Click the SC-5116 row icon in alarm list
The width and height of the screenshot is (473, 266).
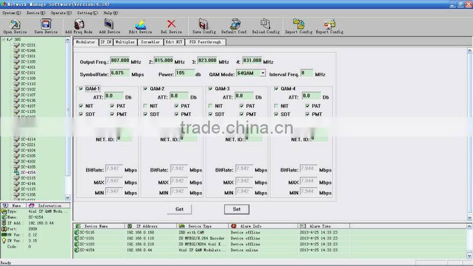[77, 232]
